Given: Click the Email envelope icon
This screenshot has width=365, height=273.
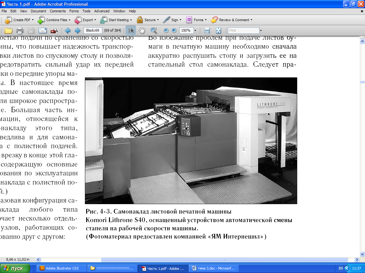Looking at the screenshot, I should (x=42, y=30).
